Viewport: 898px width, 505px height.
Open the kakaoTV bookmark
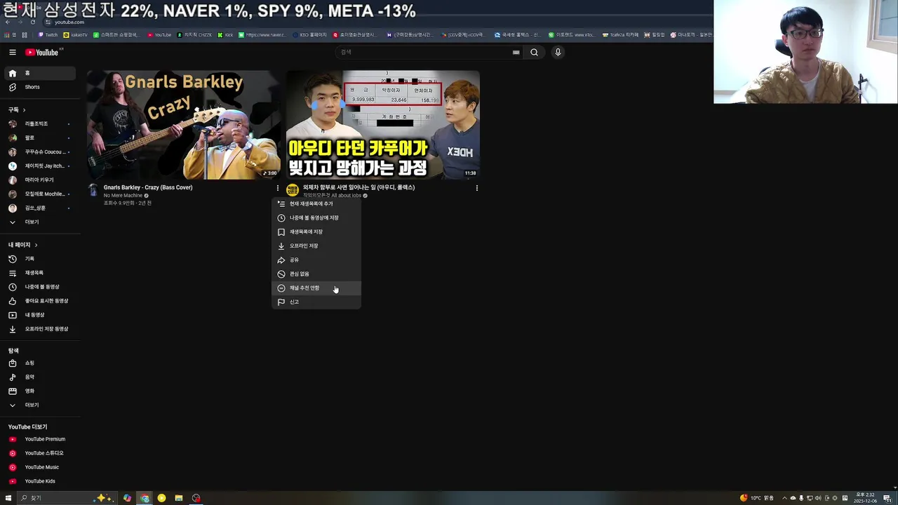pyautogui.click(x=76, y=34)
